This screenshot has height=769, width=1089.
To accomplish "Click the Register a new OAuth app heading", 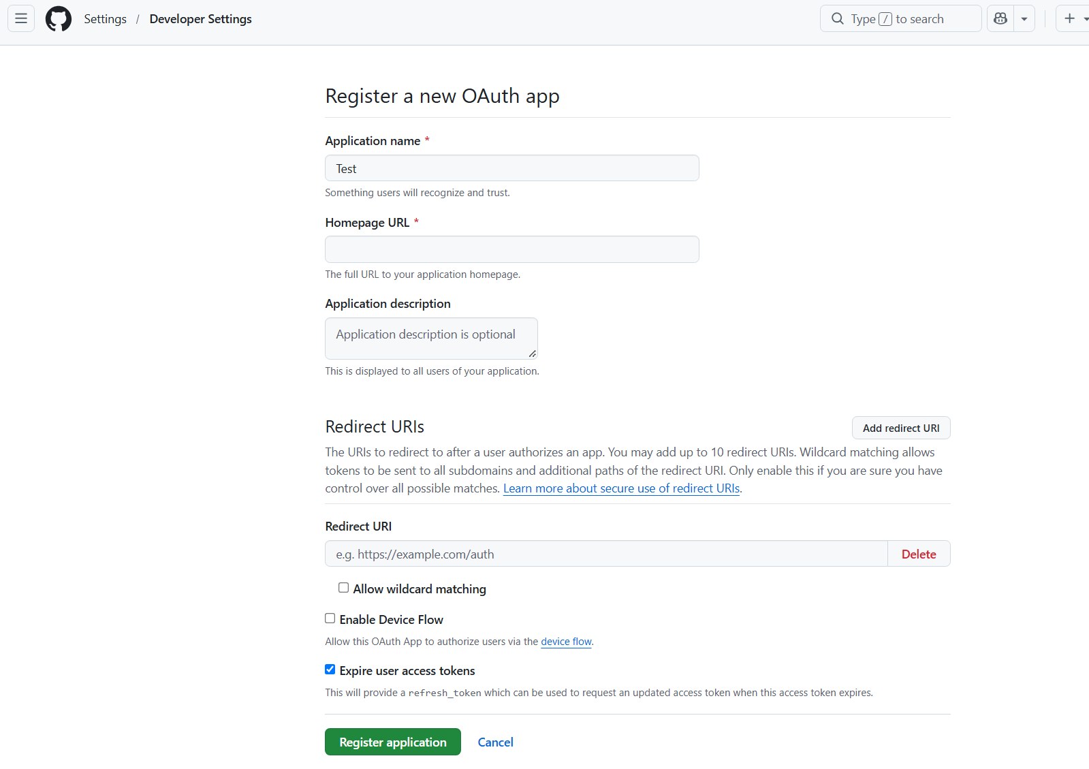I will (x=442, y=96).
